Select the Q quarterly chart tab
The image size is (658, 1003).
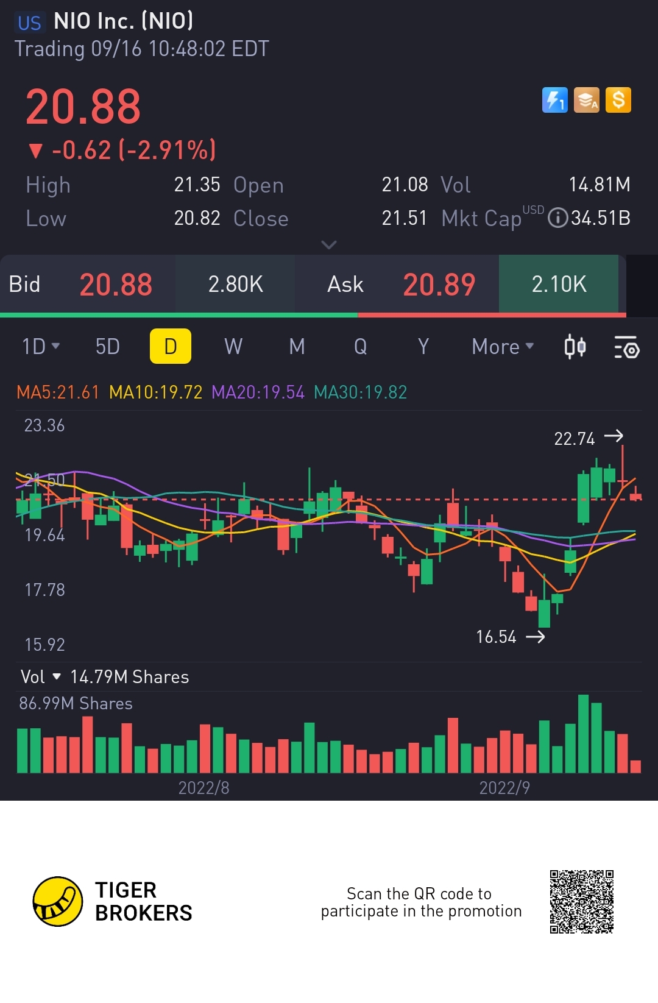coord(360,347)
